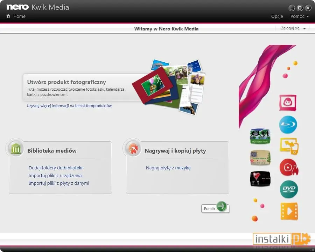Click the yellow device transfer icon

[289, 146]
